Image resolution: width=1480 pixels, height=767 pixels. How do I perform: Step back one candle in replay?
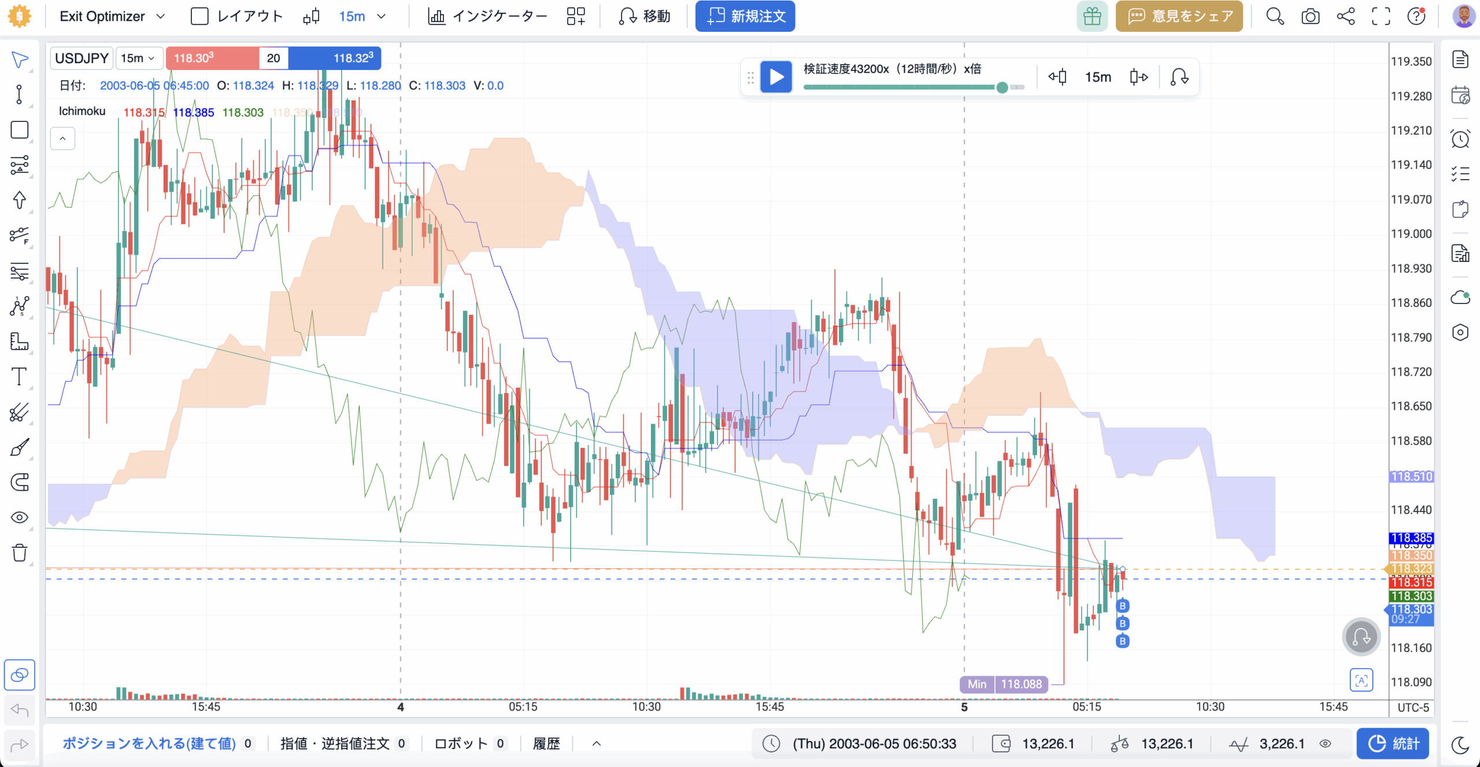click(1057, 77)
